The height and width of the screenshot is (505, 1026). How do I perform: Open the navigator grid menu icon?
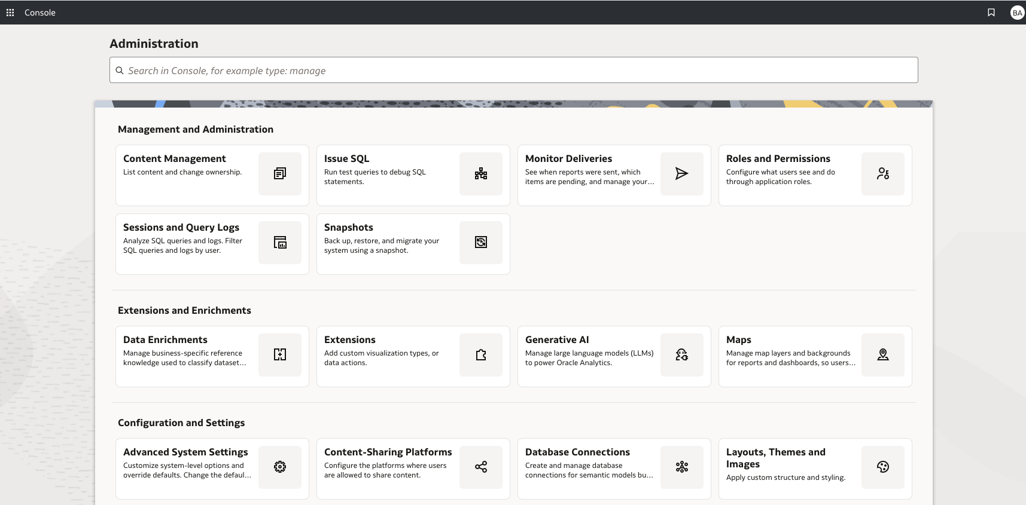click(x=10, y=13)
